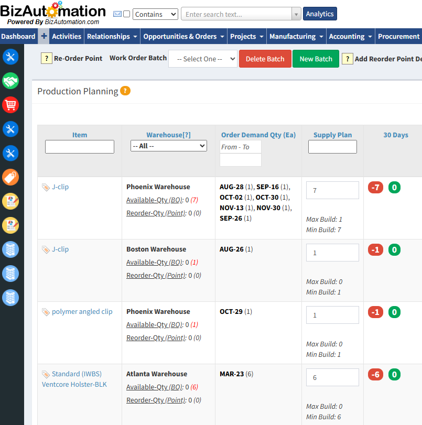Click the bottommost blue building sidebar icon
This screenshot has height=425, width=422.
pos(10,298)
